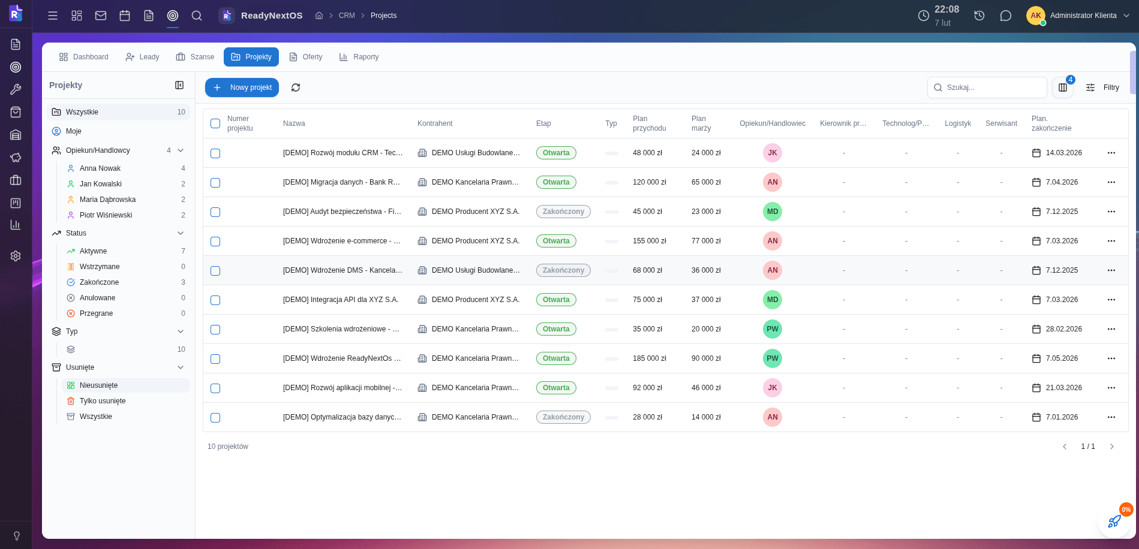Open the mail envelope icon in top bar
1139x549 pixels.
pos(100,16)
